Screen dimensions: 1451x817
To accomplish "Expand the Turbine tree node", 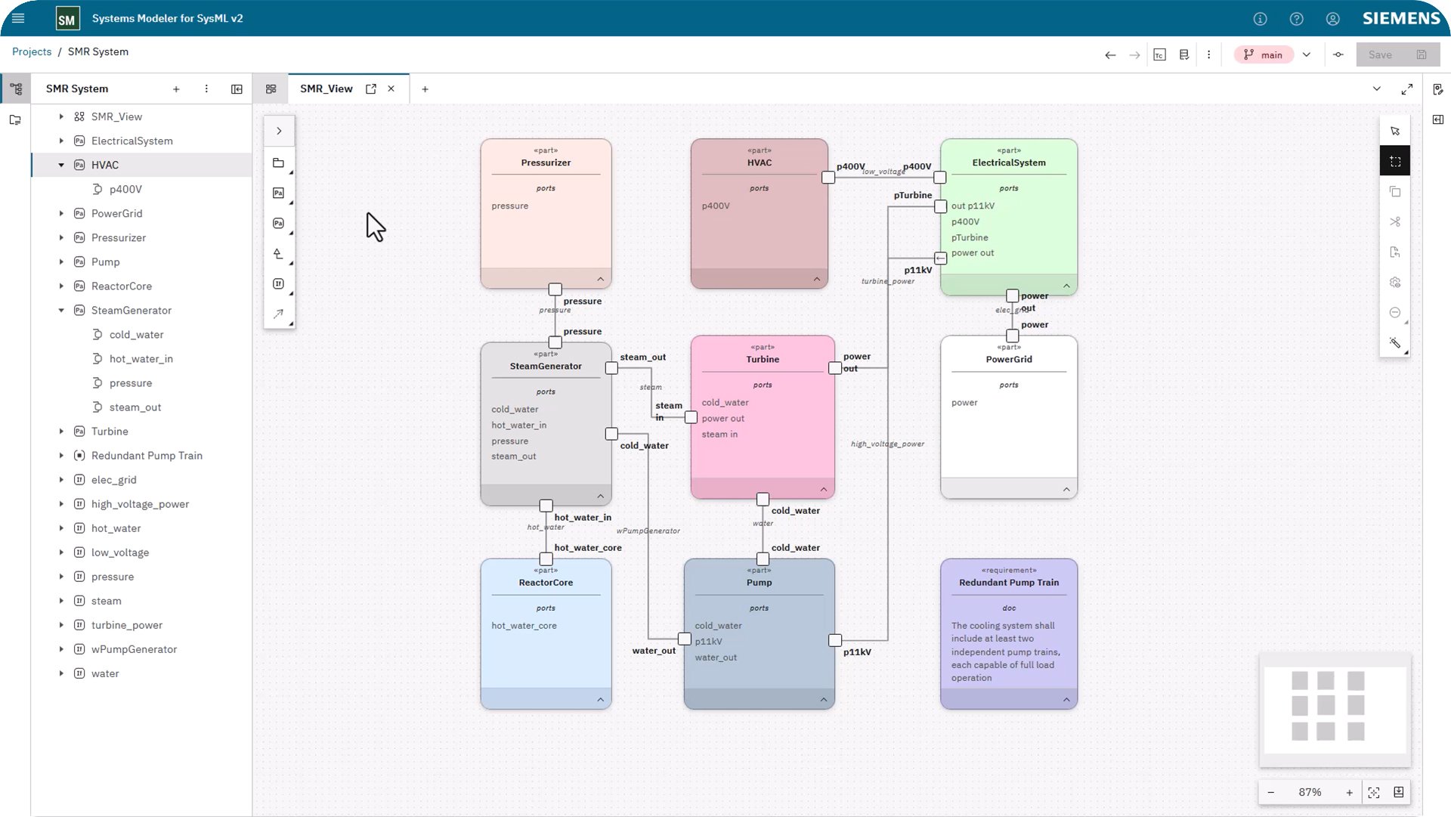I will click(x=61, y=432).
